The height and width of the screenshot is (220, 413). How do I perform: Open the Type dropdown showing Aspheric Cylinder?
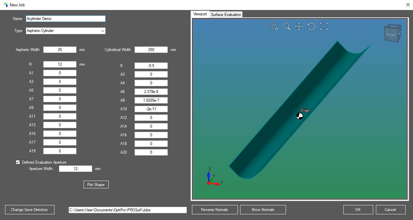tap(66, 31)
